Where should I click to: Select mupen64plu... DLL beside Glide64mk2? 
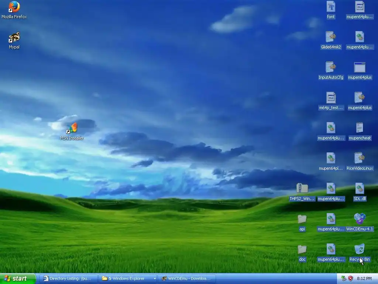(360, 40)
